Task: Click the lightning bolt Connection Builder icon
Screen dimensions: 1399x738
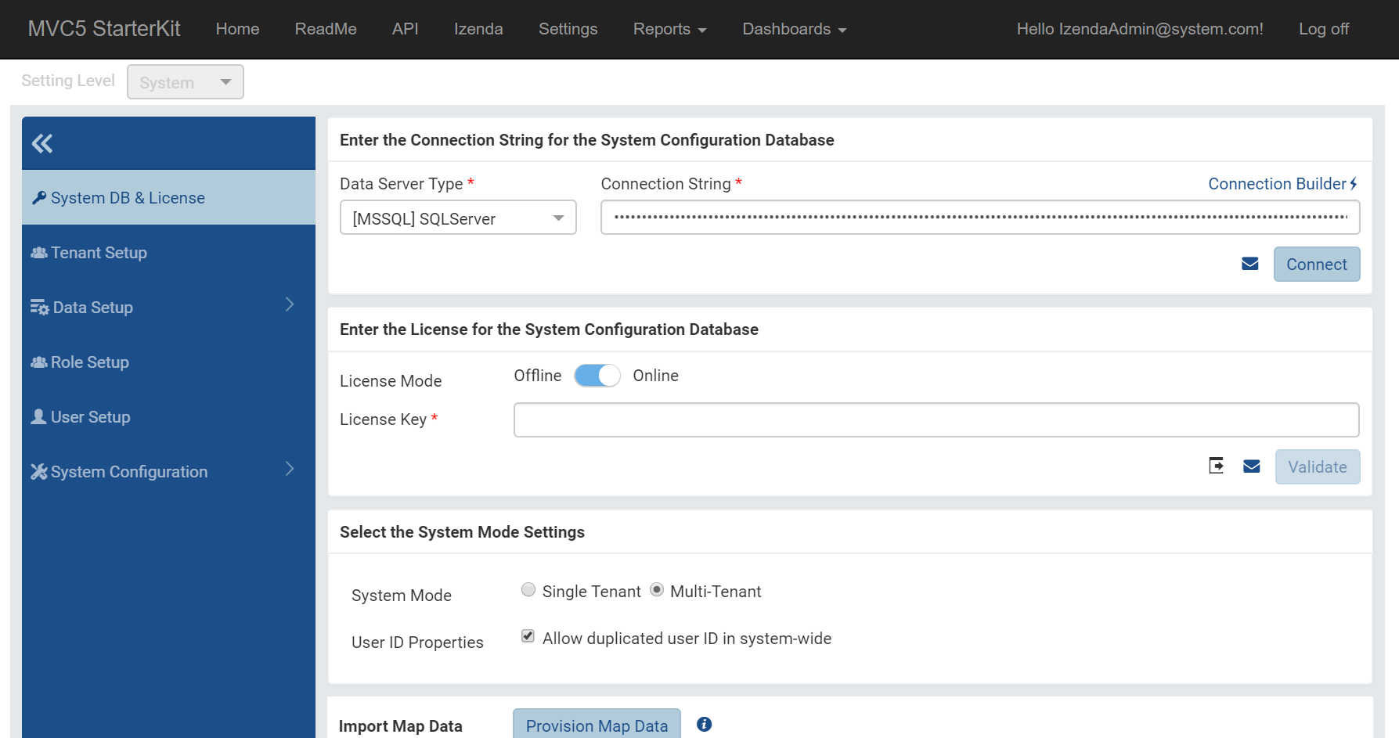Action: pos(1354,183)
